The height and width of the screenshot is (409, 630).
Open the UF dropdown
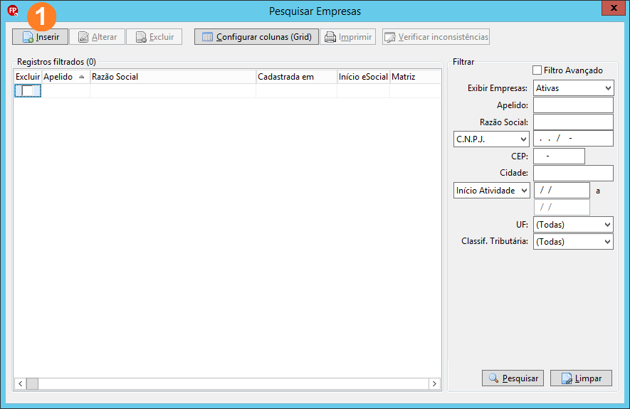(573, 224)
